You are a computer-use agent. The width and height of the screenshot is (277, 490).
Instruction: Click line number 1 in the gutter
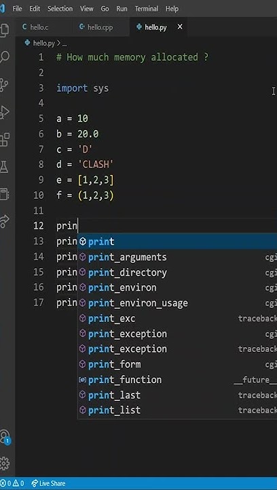pyautogui.click(x=41, y=57)
